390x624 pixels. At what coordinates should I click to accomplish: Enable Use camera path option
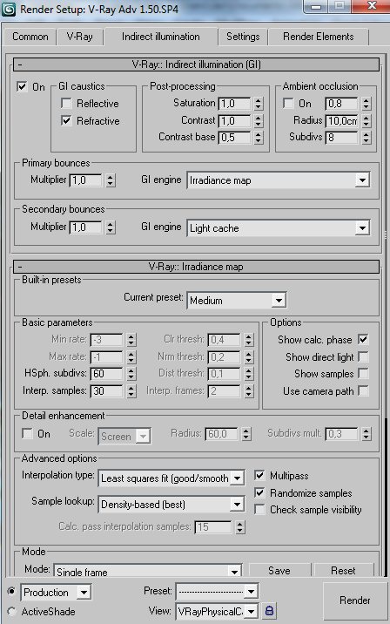coord(363,391)
